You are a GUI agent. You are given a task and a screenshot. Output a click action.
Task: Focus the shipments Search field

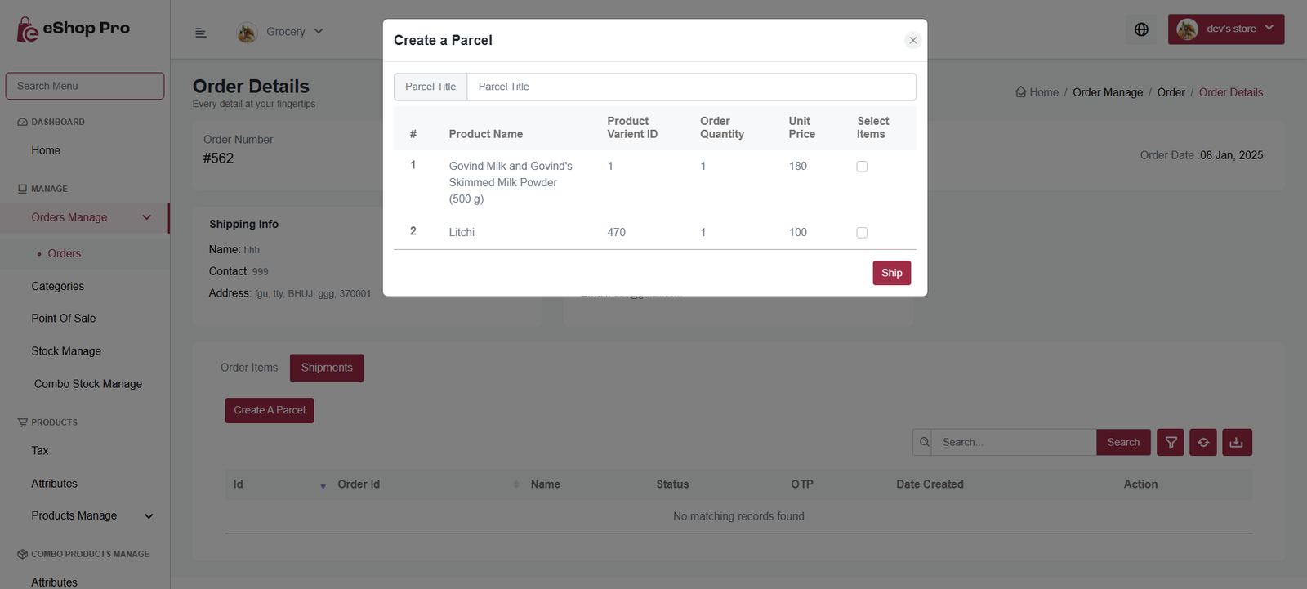[x=1014, y=442]
